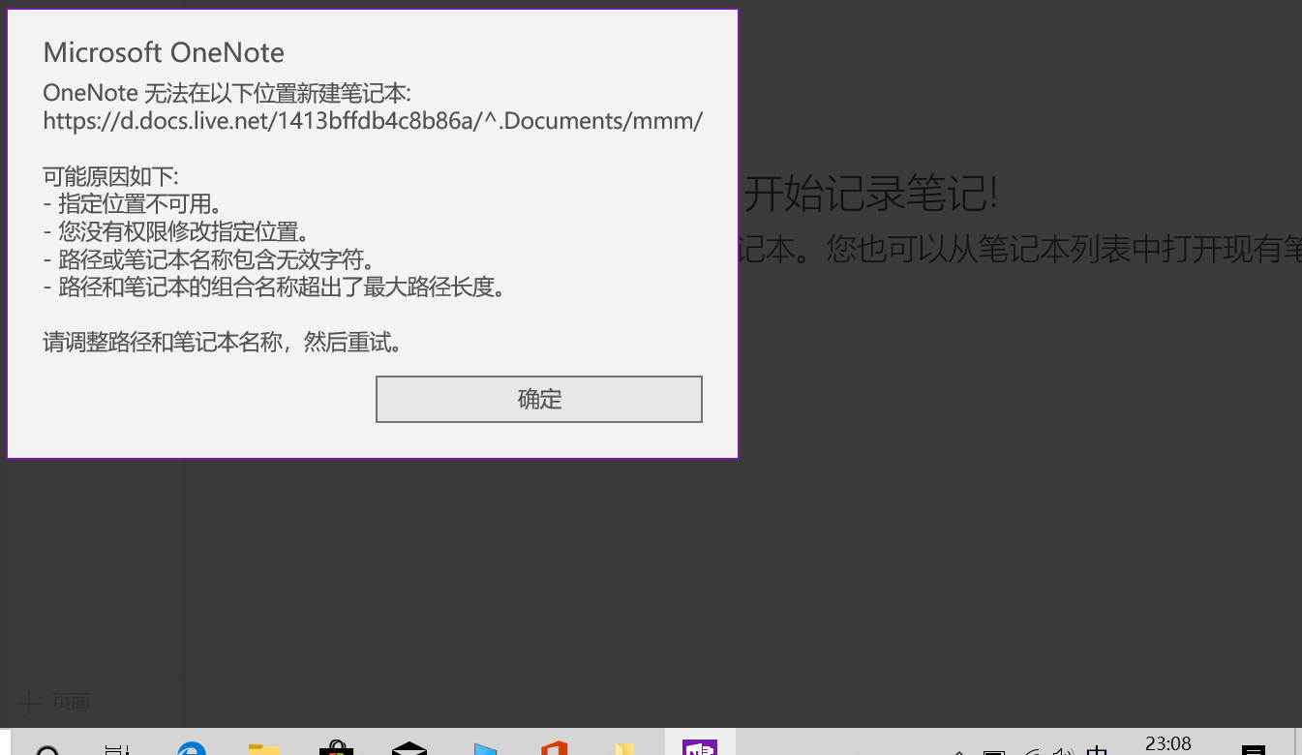
Task: Click the '最大路径长度' reason line
Action: click(x=274, y=287)
